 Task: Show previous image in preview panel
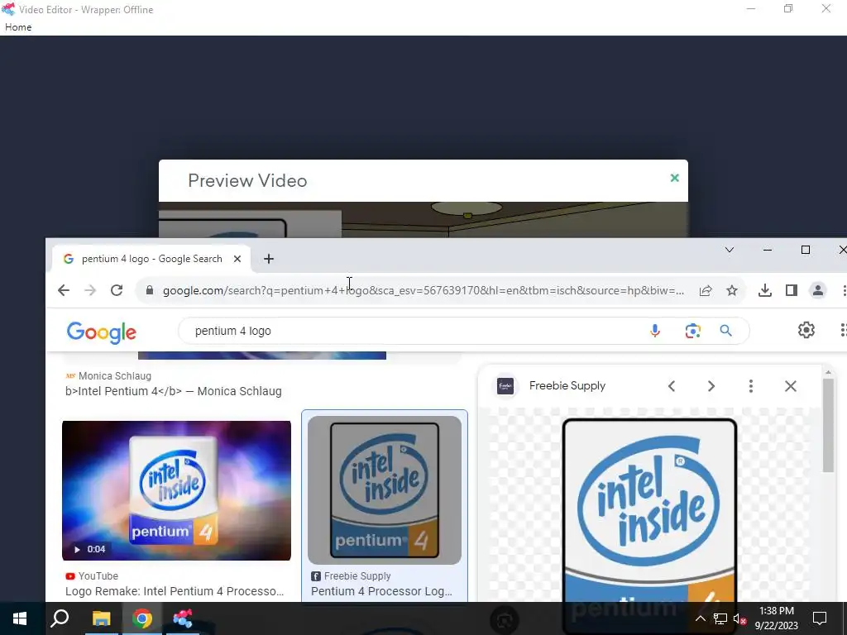coord(672,386)
